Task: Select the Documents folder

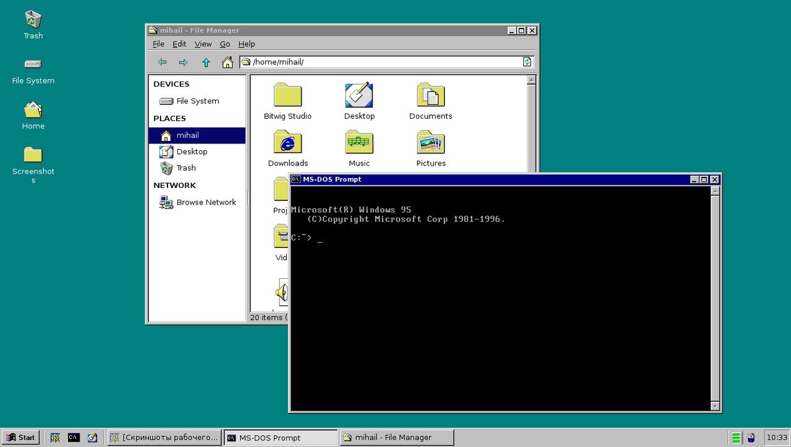Action: (x=431, y=101)
